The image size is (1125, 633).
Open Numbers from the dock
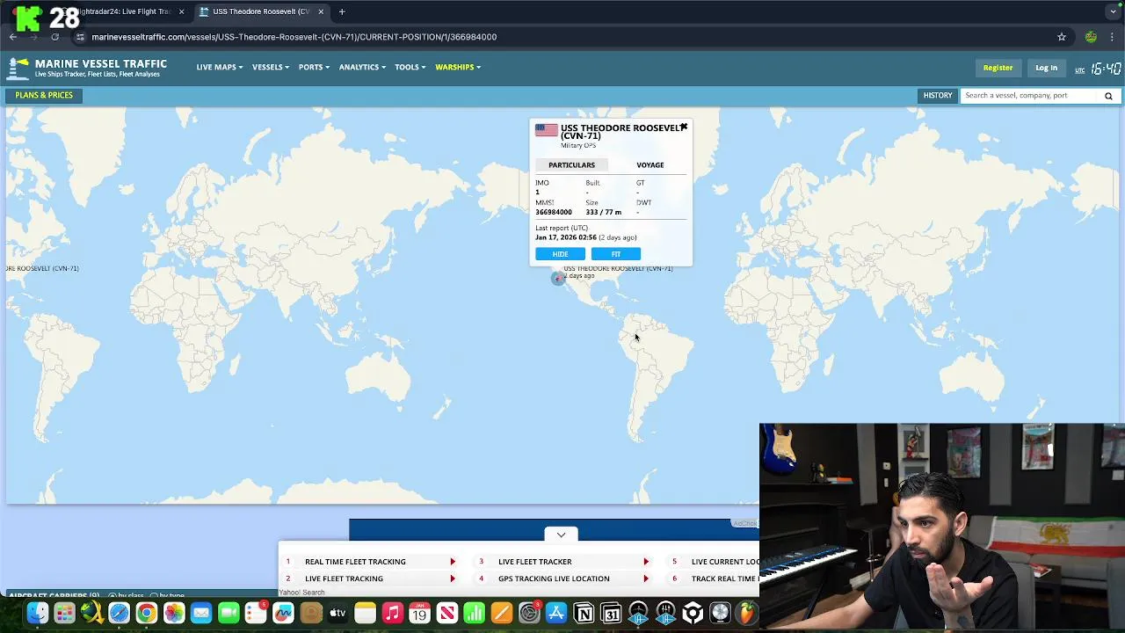pos(474,613)
